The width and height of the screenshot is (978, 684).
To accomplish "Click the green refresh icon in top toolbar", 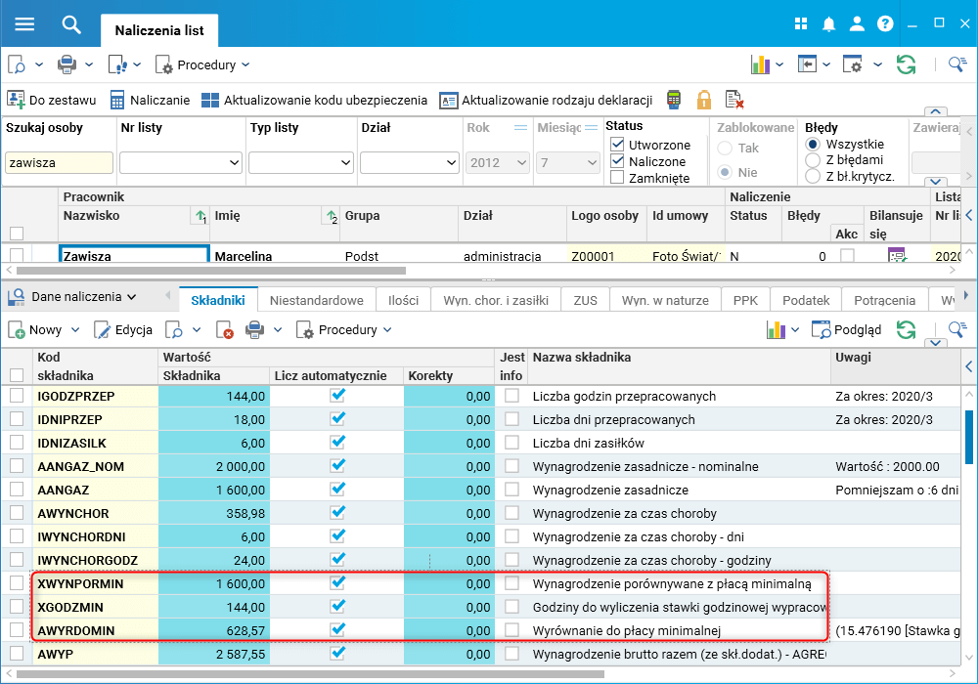I will 907,64.
